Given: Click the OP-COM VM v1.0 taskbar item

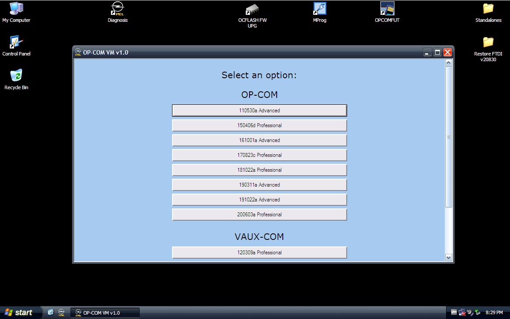Looking at the screenshot, I should point(105,313).
